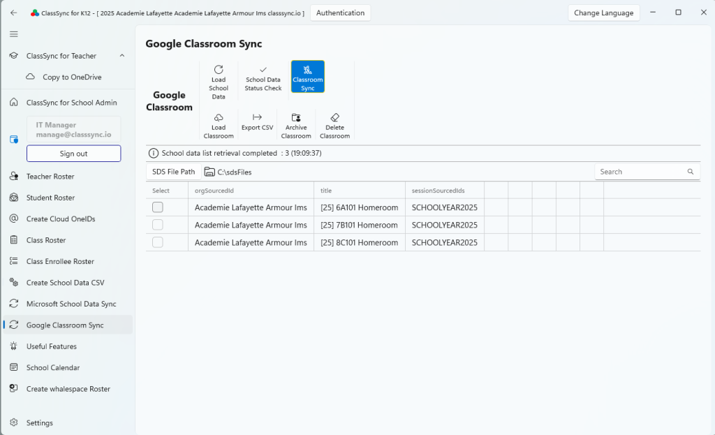Check the 7B101 Homeroom row checkbox

coord(158,225)
